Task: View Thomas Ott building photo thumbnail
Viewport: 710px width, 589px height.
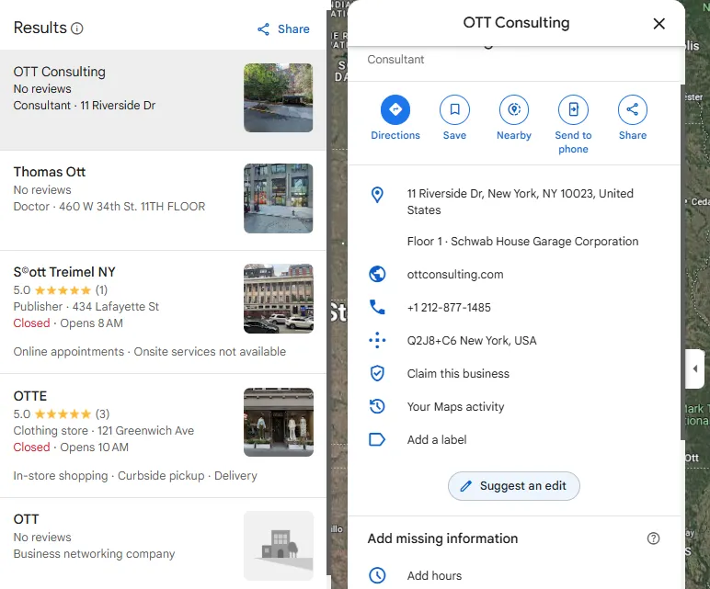Action: pos(278,198)
